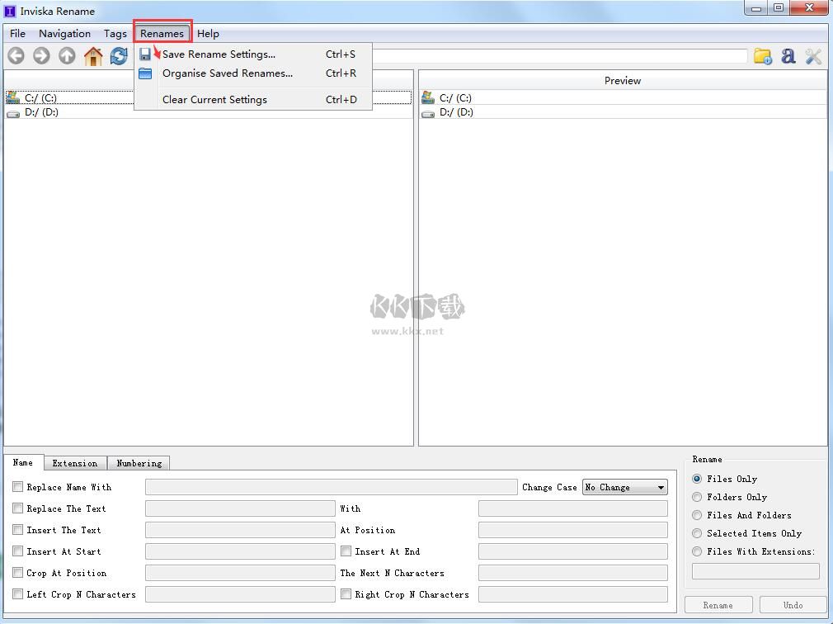Go up one directory level icon

(x=67, y=55)
